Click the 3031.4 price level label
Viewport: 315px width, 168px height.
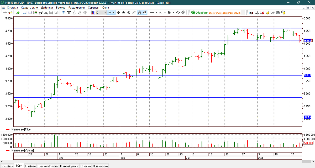pyautogui.click(x=308, y=117)
